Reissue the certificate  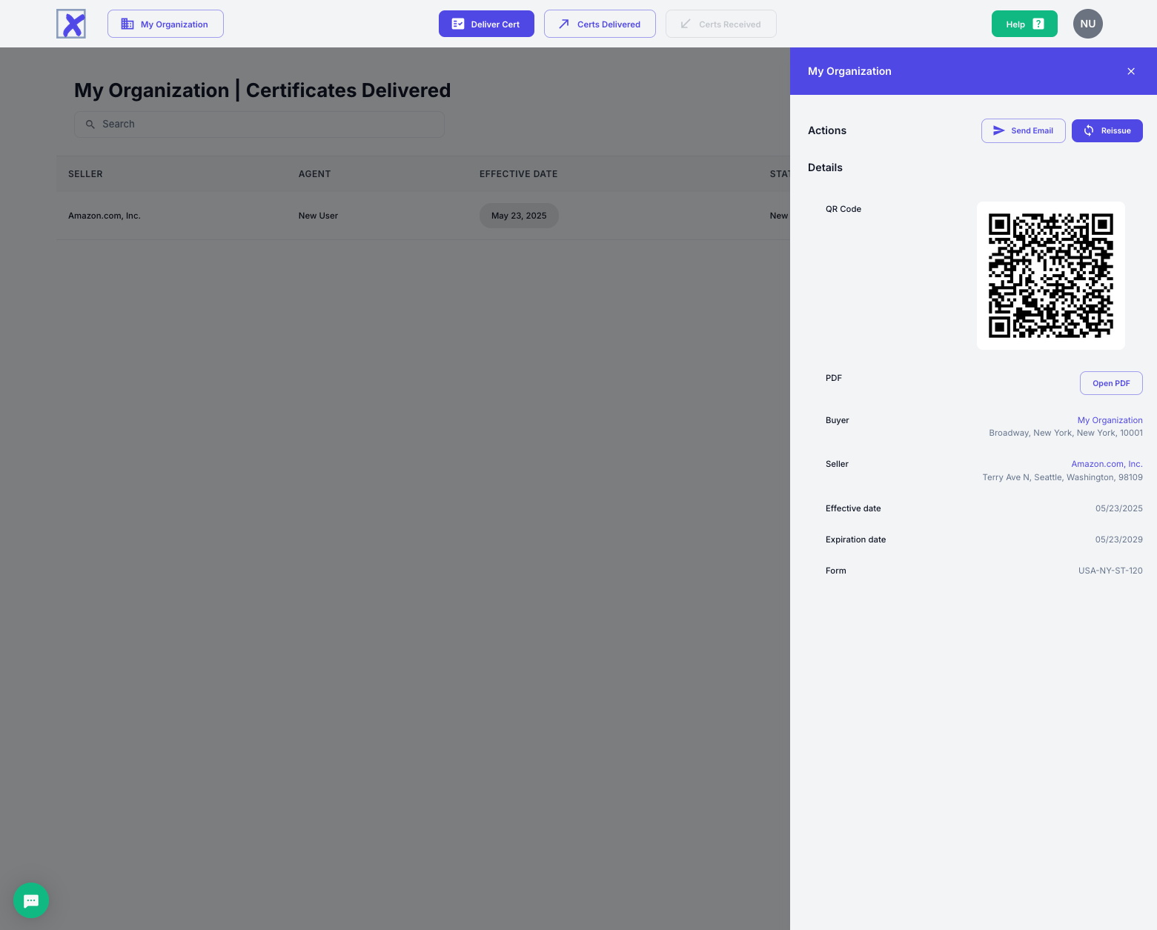(x=1107, y=130)
